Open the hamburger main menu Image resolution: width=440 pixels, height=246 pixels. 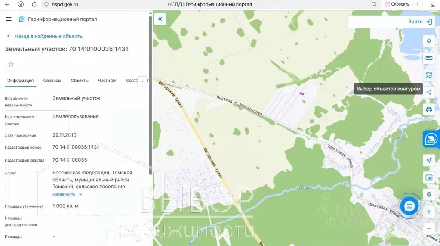coord(9,19)
